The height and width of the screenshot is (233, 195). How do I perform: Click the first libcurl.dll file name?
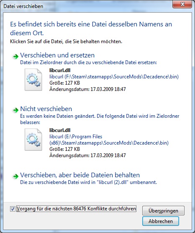[60, 70]
